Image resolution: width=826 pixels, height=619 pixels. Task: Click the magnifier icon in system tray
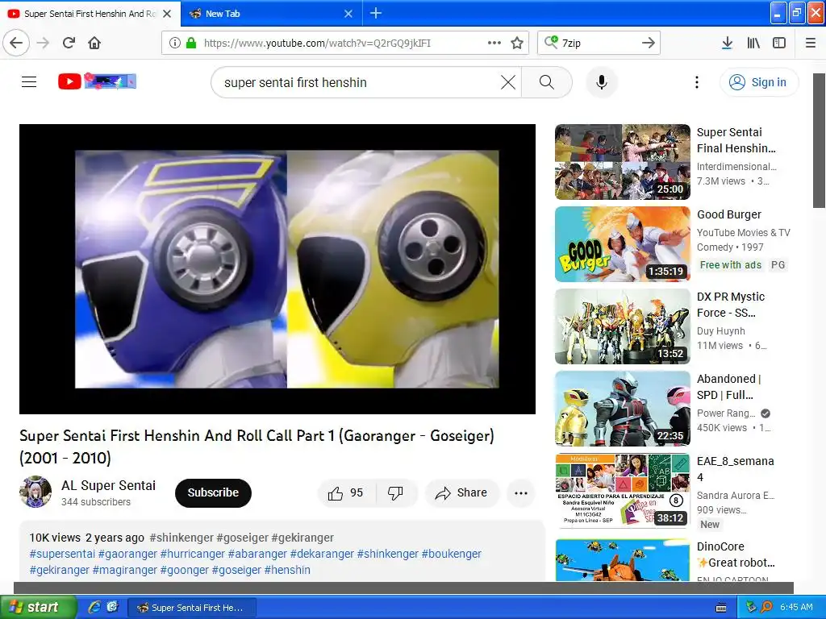(767, 608)
